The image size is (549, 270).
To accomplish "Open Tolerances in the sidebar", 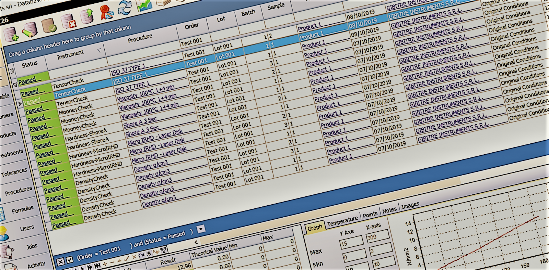I will click(x=14, y=172).
